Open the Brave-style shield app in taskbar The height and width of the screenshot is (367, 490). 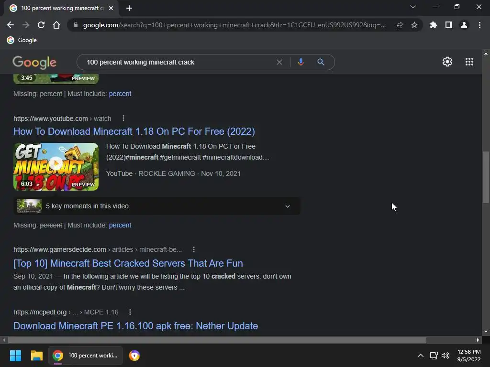click(134, 356)
